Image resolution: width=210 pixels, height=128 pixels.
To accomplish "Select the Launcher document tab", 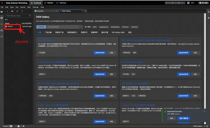I will point(46,11).
